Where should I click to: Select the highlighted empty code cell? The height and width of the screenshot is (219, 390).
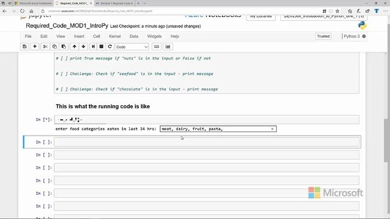(207, 142)
